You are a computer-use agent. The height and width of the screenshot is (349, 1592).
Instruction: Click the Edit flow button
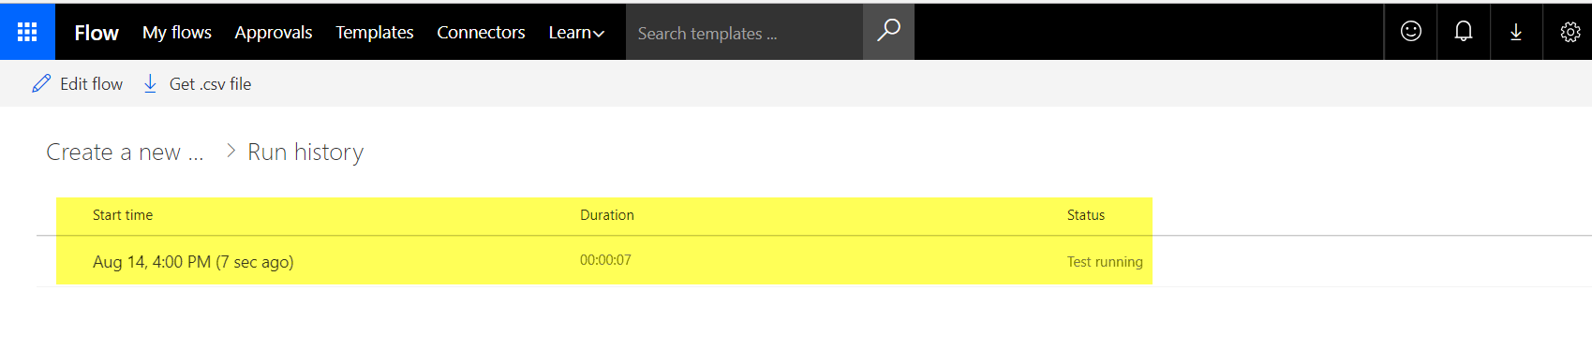[x=77, y=83]
